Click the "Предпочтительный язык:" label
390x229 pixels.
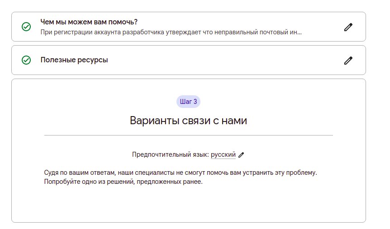[170, 154]
